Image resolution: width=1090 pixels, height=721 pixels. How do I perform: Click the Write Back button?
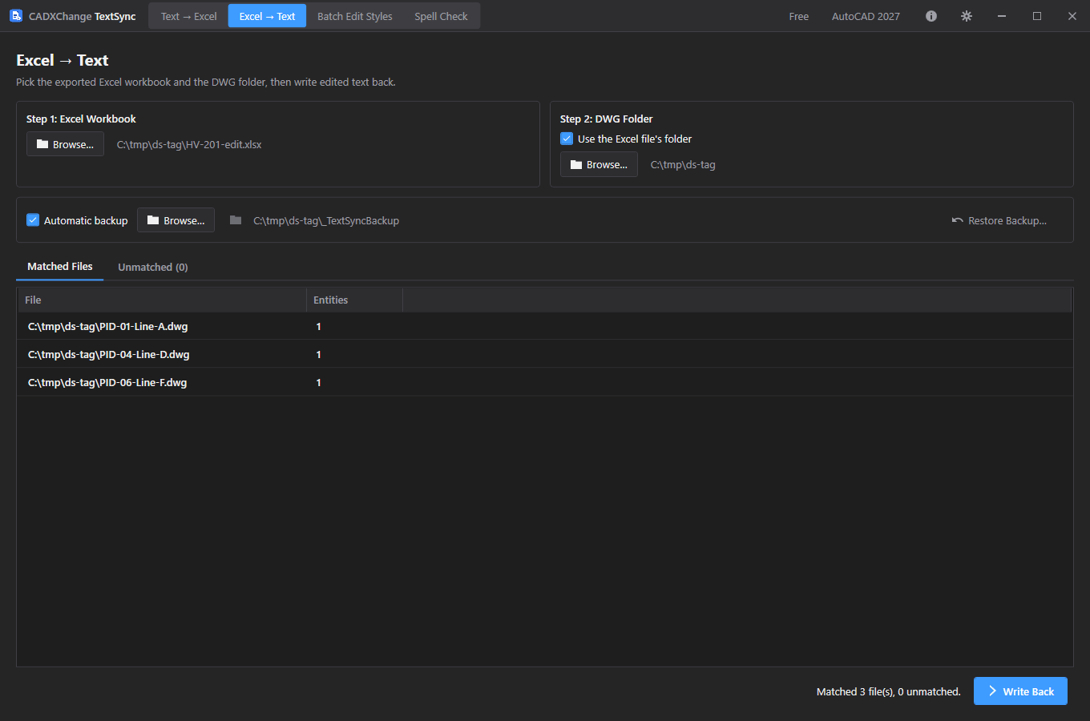pyautogui.click(x=1020, y=691)
